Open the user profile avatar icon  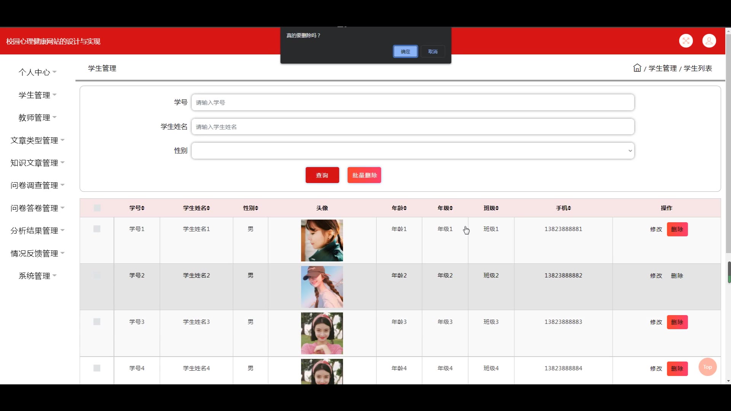tap(709, 41)
